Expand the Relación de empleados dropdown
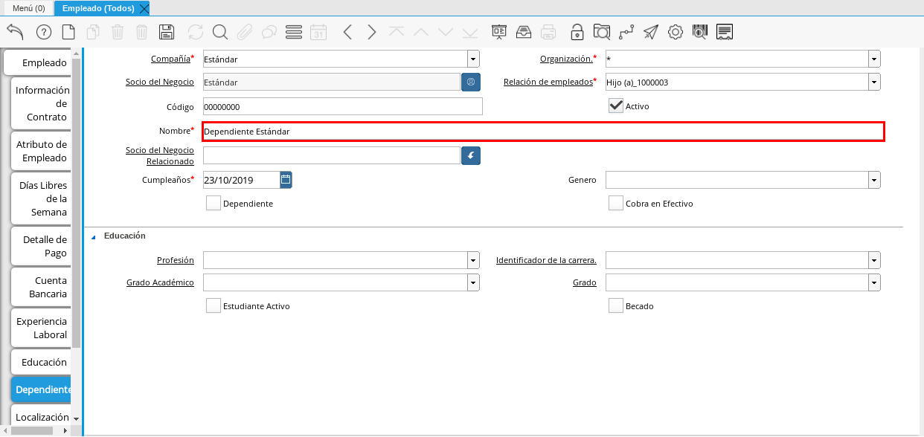The image size is (924, 437). 874,82
